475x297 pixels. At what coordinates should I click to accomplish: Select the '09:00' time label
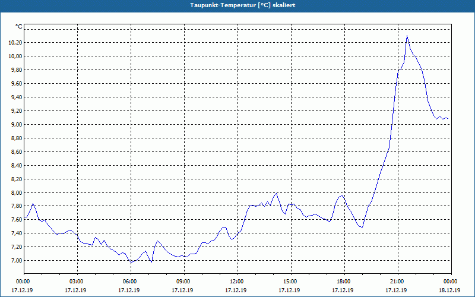tap(183, 282)
